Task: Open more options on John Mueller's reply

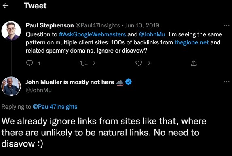Action: [226, 82]
